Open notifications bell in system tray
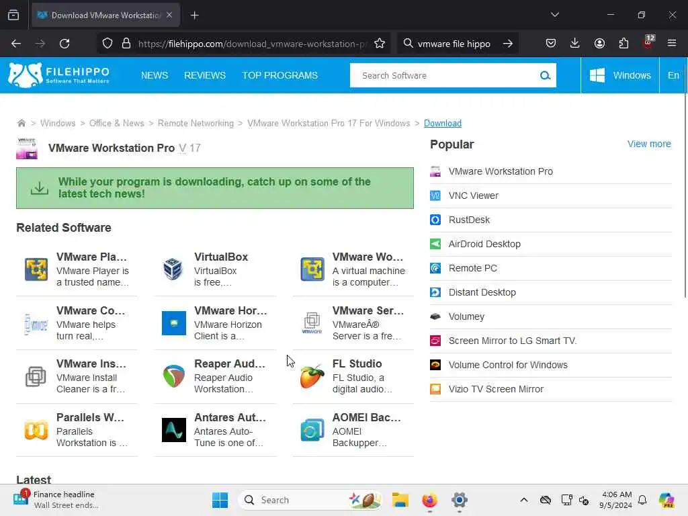The height and width of the screenshot is (516, 688). tap(642, 500)
